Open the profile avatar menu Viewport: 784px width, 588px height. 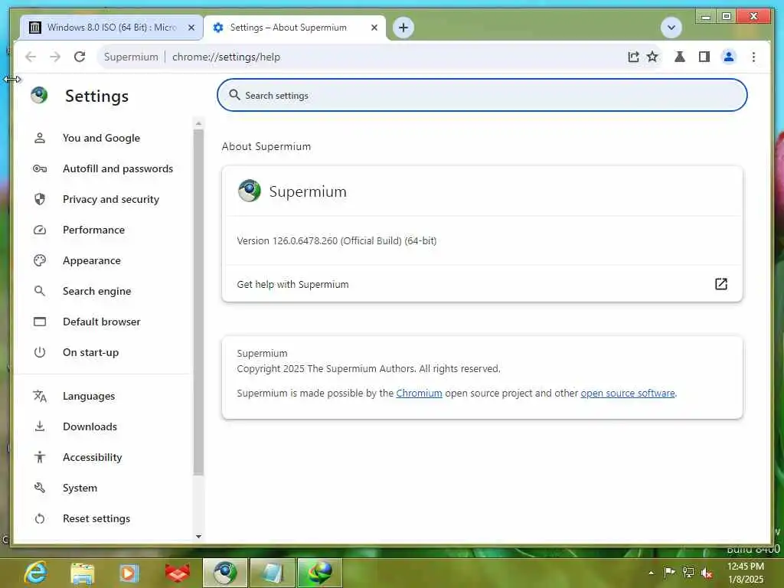pyautogui.click(x=729, y=57)
